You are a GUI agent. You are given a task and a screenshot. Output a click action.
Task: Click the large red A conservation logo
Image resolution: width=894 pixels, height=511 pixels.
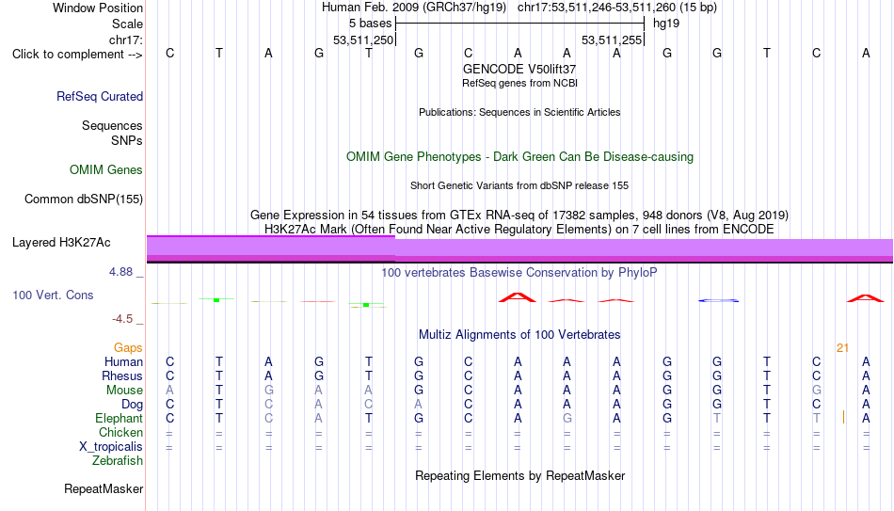click(x=518, y=297)
